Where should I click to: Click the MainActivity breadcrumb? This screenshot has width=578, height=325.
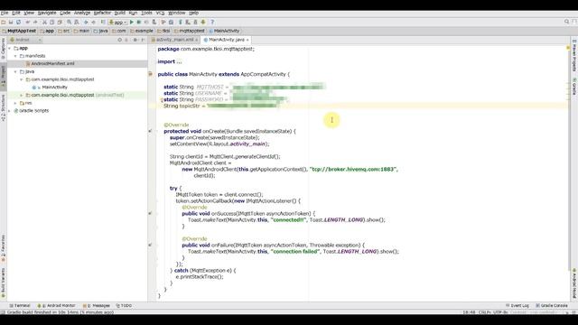[224, 31]
